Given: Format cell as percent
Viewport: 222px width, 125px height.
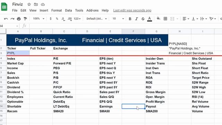Looking at the screenshot, I should [57, 18].
